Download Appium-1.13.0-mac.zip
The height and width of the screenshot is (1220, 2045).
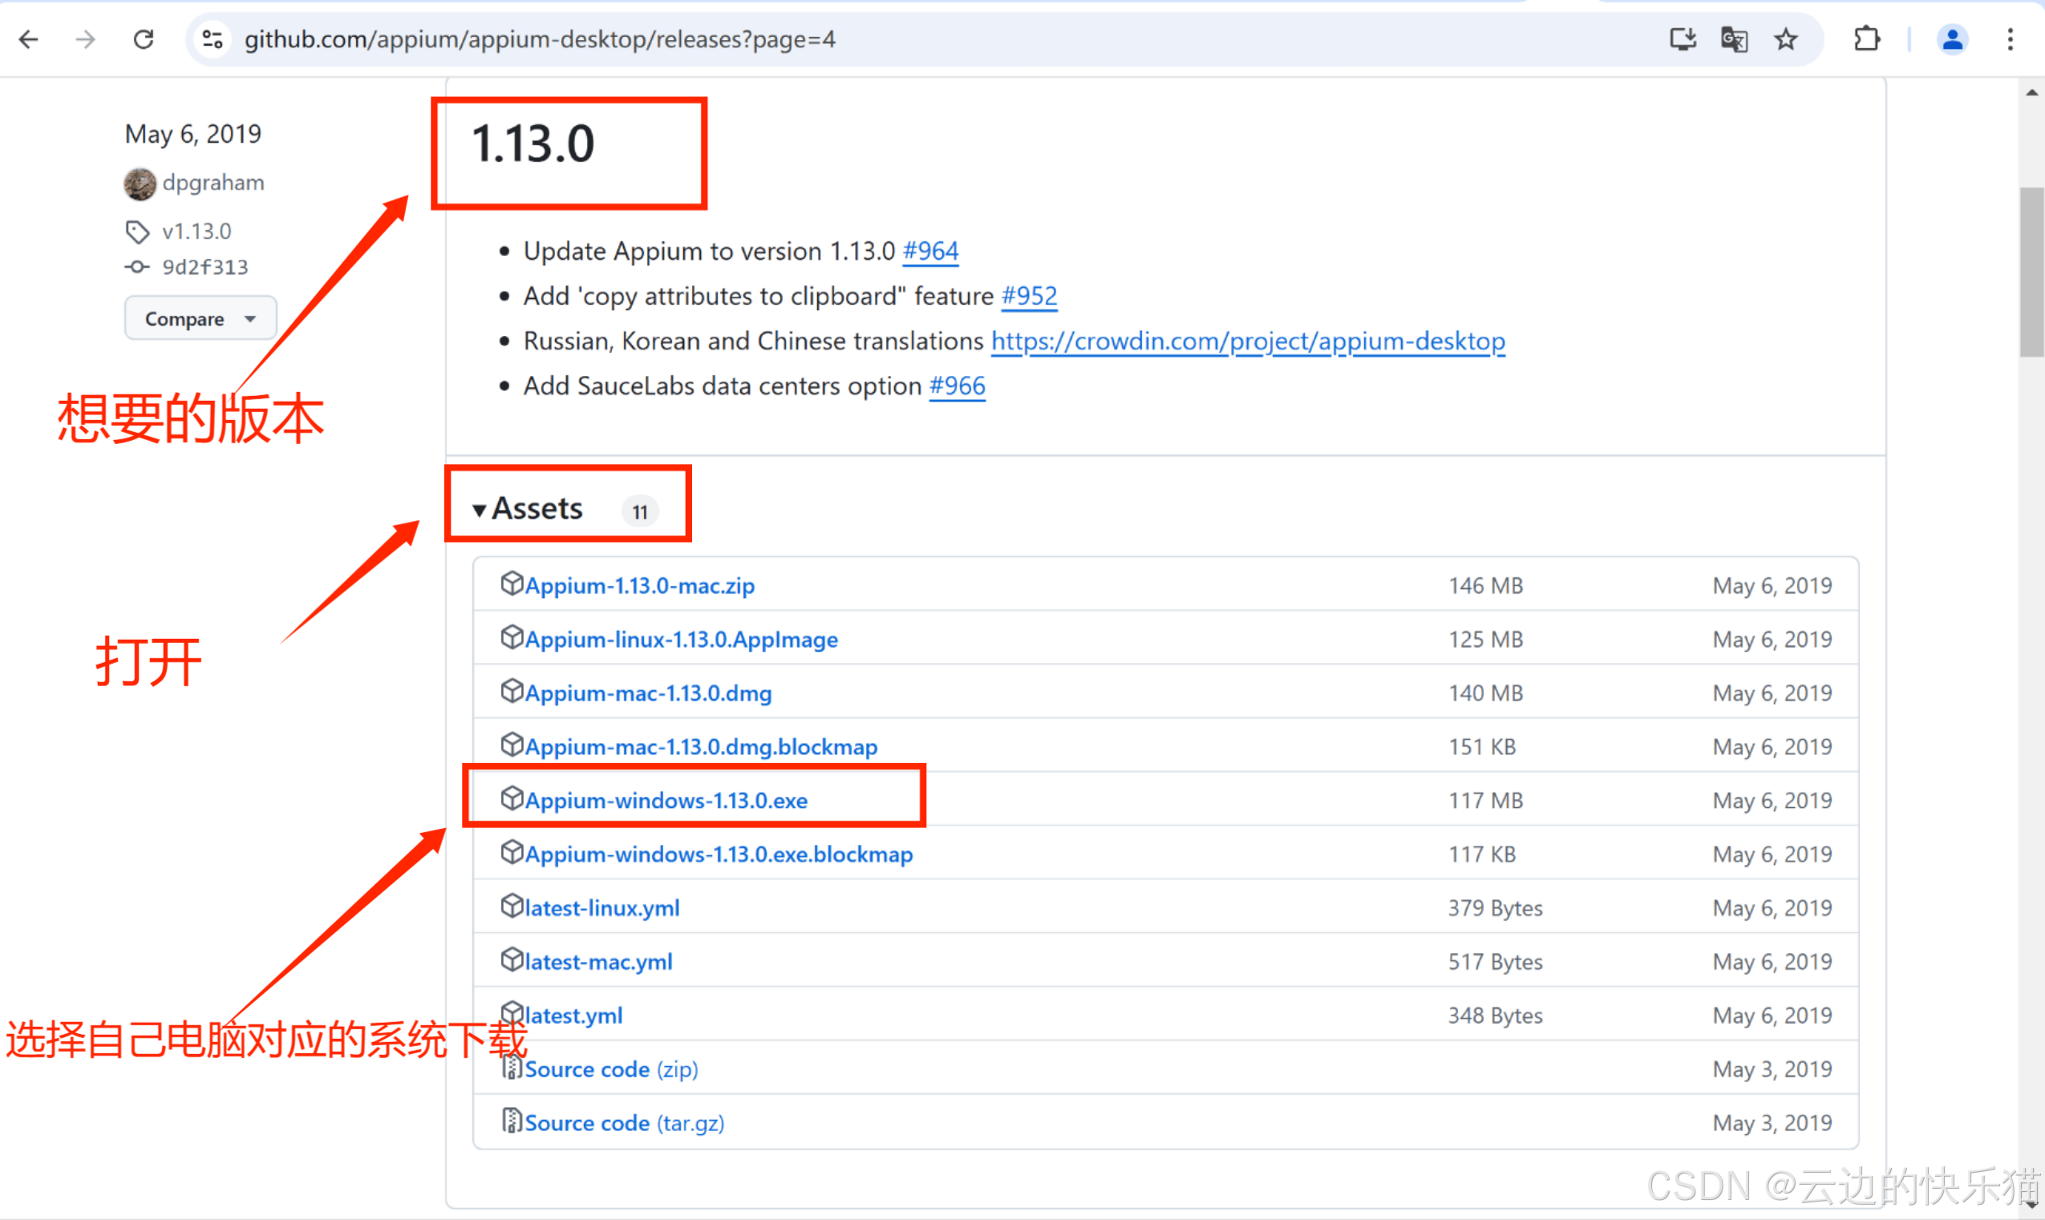coord(640,585)
